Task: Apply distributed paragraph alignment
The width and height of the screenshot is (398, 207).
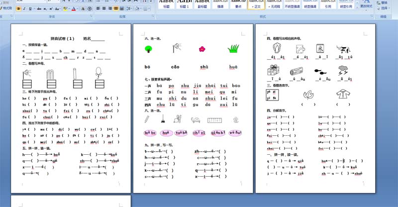Action: (x=121, y=8)
